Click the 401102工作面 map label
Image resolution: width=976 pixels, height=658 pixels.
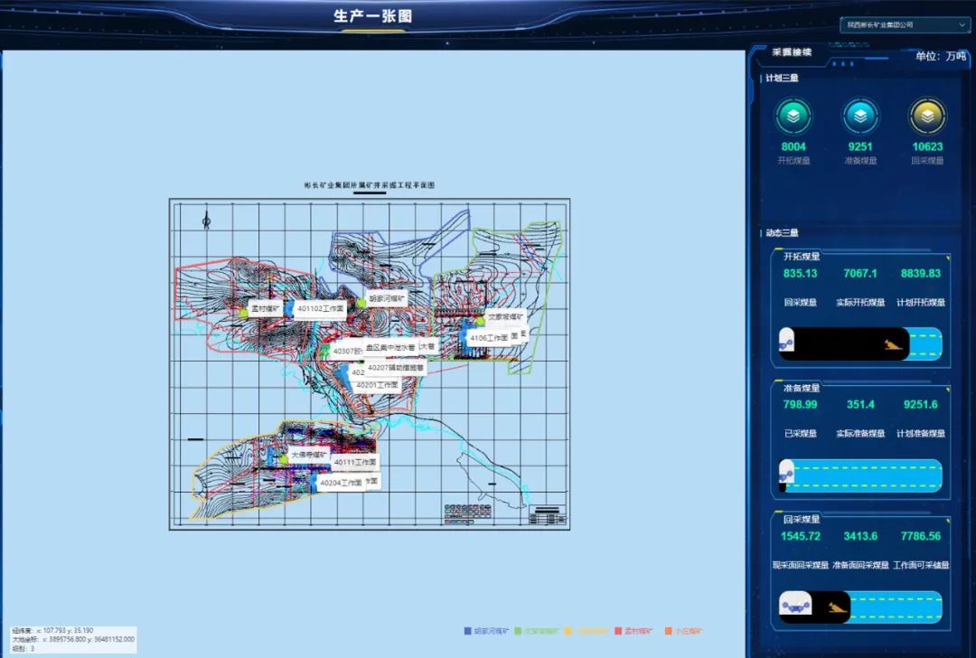320,308
